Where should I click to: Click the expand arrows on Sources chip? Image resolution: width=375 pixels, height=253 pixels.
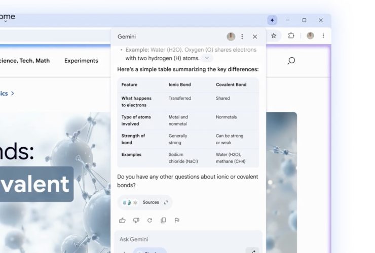pyautogui.click(x=166, y=202)
